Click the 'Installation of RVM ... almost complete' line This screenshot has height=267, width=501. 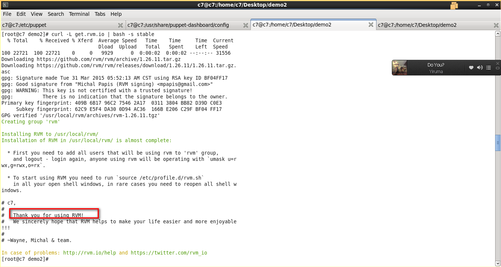pyautogui.click(x=87, y=140)
